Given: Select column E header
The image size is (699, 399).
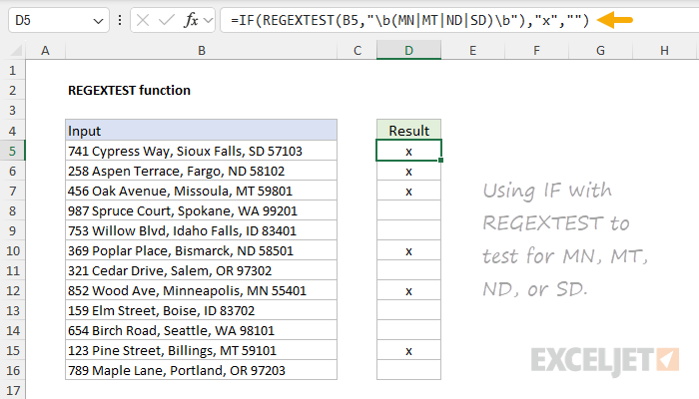Looking at the screenshot, I should pos(472,50).
